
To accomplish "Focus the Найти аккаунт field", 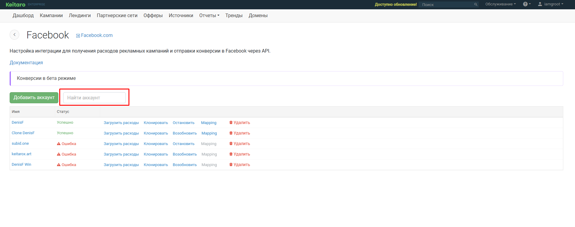I will click(x=94, y=98).
